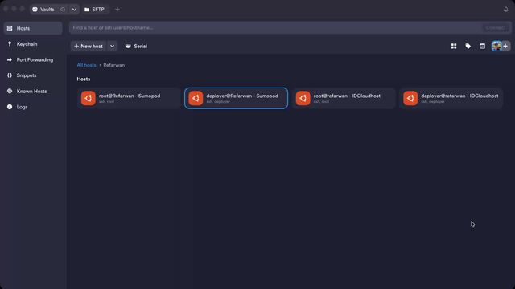Click the cloud sync icon in Vaults tab
The height and width of the screenshot is (289, 515).
coord(63,10)
